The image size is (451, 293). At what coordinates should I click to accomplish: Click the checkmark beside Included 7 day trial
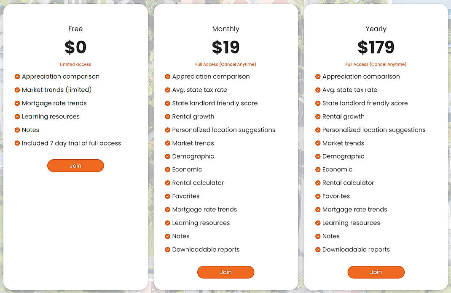(x=17, y=143)
